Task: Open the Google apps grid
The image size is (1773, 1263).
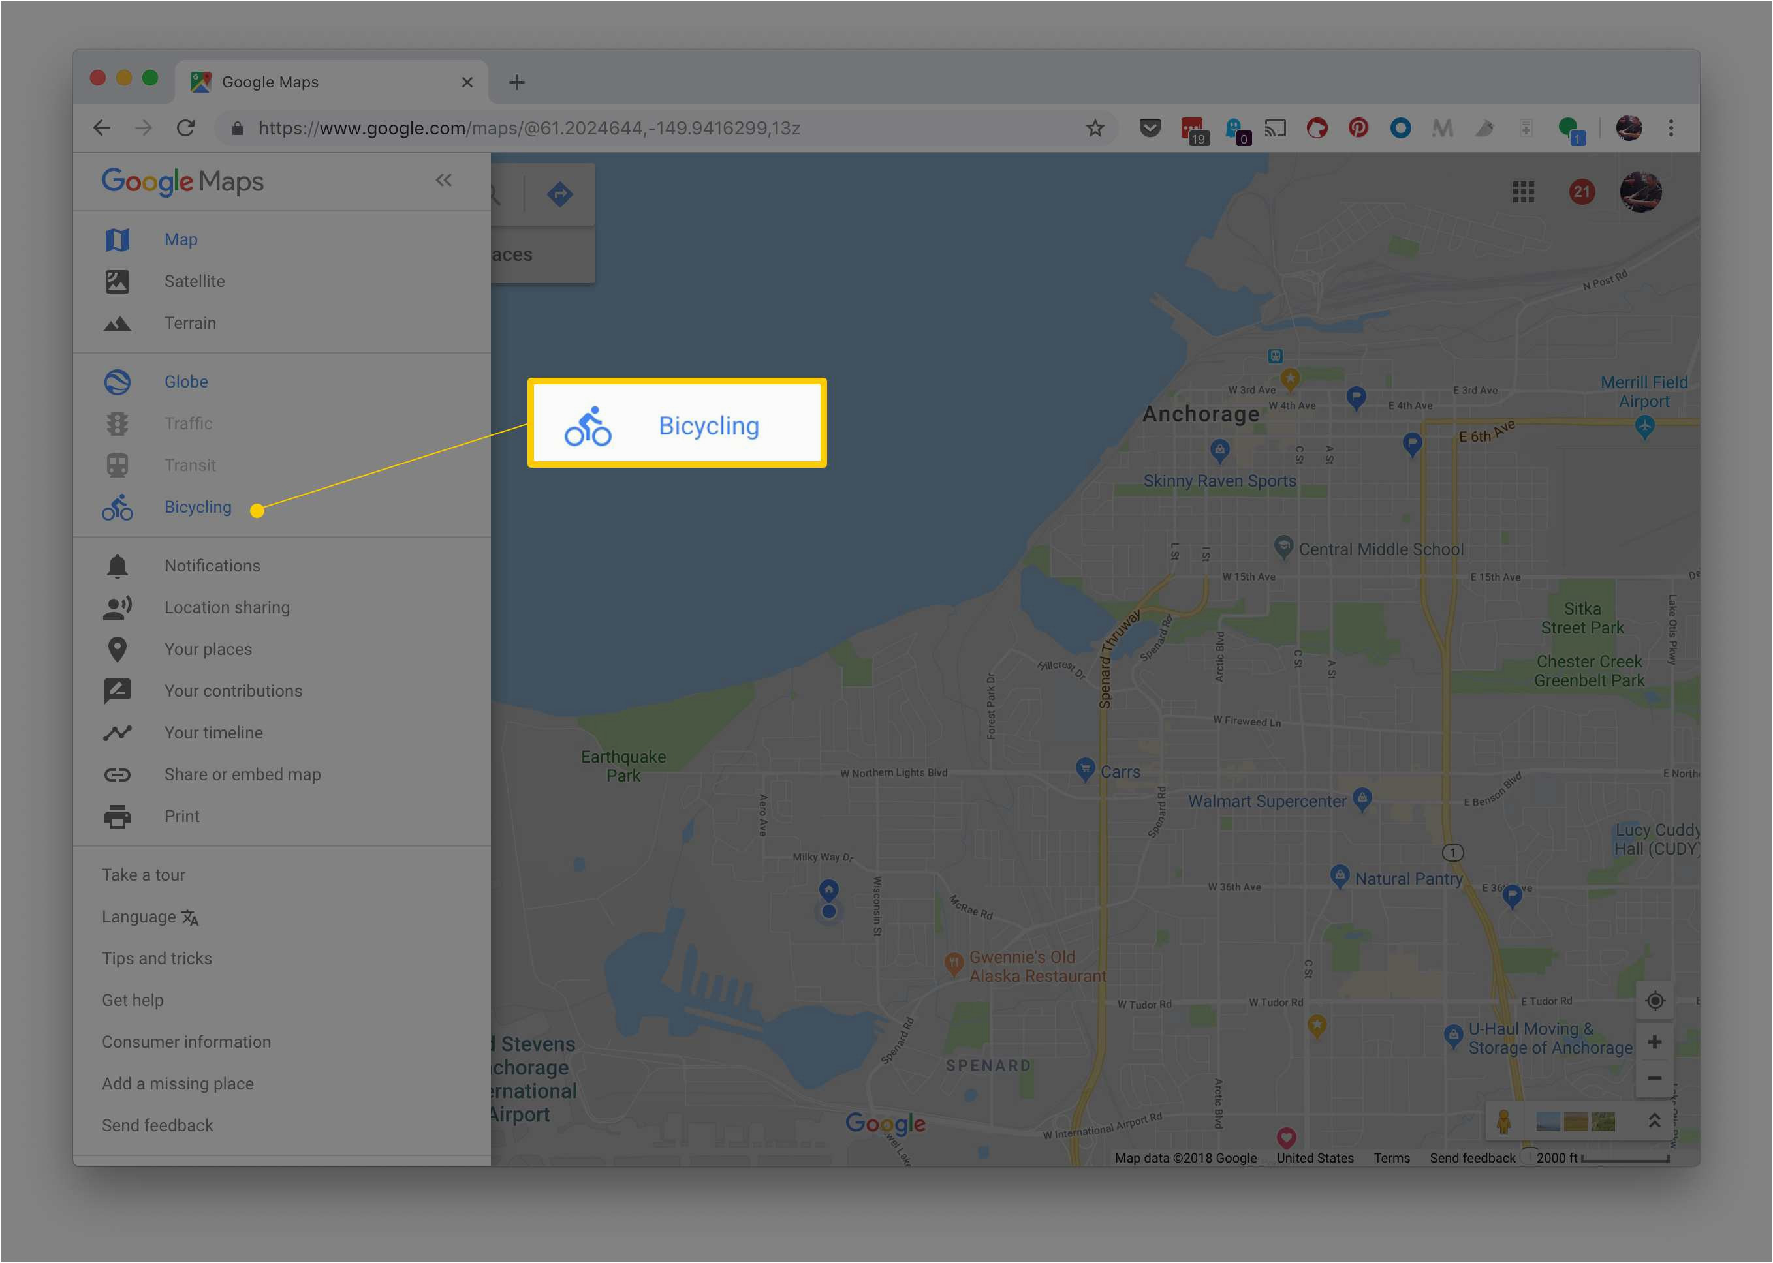Action: tap(1523, 192)
